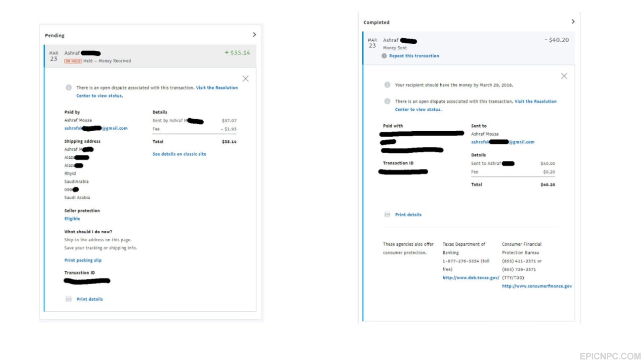
Task: Click info icon beside recipient money date notice
Action: (387, 85)
